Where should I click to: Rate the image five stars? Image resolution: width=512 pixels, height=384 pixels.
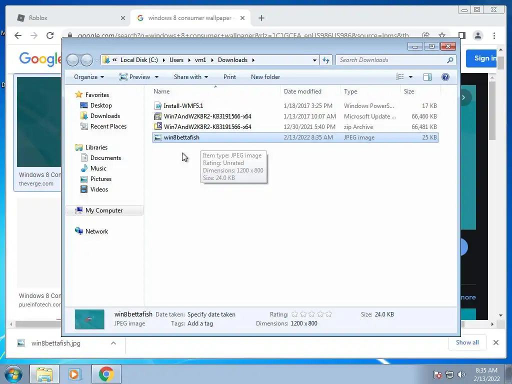tap(329, 314)
